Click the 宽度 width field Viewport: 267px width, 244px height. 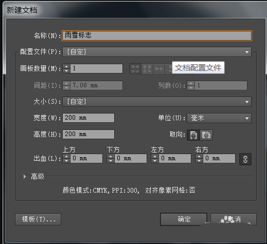coord(88,118)
